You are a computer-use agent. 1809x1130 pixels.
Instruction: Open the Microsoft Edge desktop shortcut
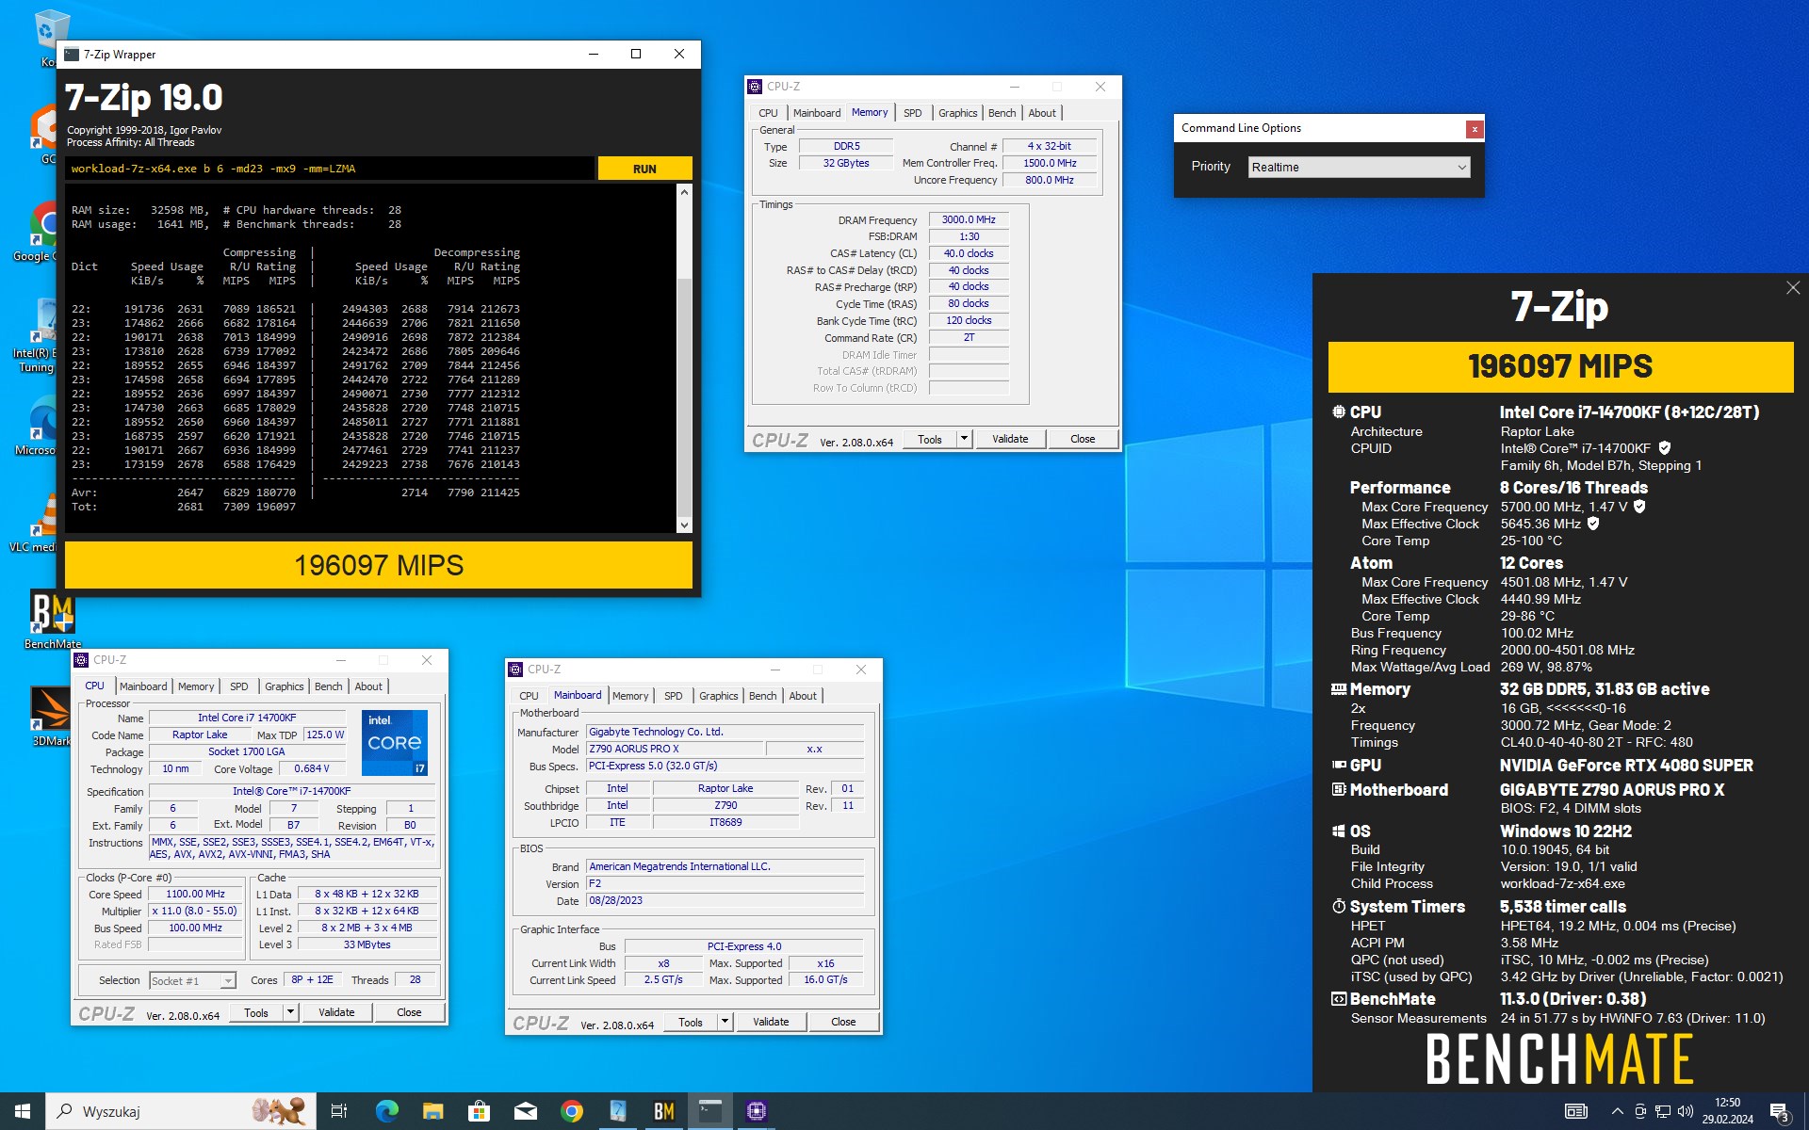tap(42, 426)
